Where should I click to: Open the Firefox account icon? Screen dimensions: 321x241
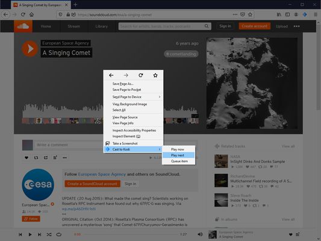pos(296,14)
